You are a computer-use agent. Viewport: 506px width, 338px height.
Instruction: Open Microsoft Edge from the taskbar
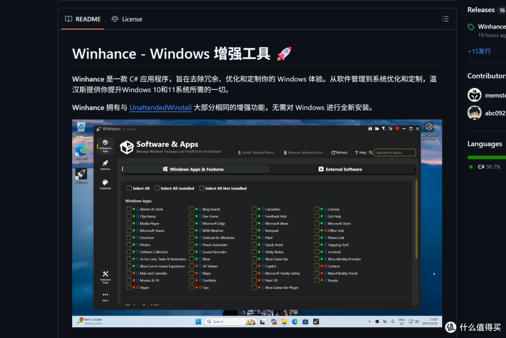[295, 322]
